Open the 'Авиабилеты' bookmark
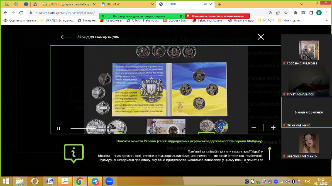This screenshot has width=332, height=186. coord(111,20)
